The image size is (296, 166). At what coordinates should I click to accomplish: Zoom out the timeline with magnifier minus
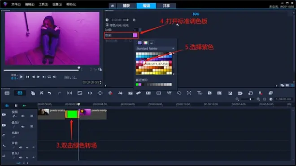237,99
